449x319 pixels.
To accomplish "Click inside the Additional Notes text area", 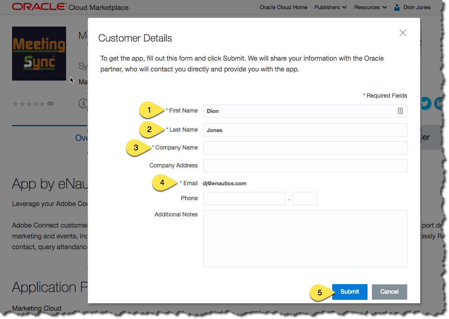I will 305,238.
